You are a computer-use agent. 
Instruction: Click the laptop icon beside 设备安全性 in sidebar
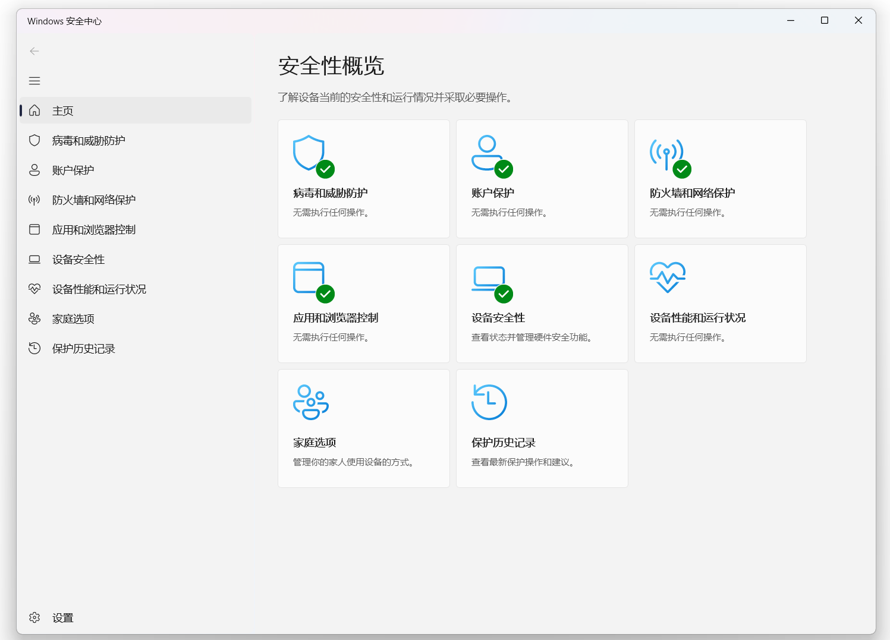point(34,259)
